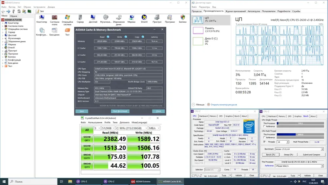The image size is (328, 185).
Task: Open the Системна плата category icon
Action: click(x=55, y=18)
